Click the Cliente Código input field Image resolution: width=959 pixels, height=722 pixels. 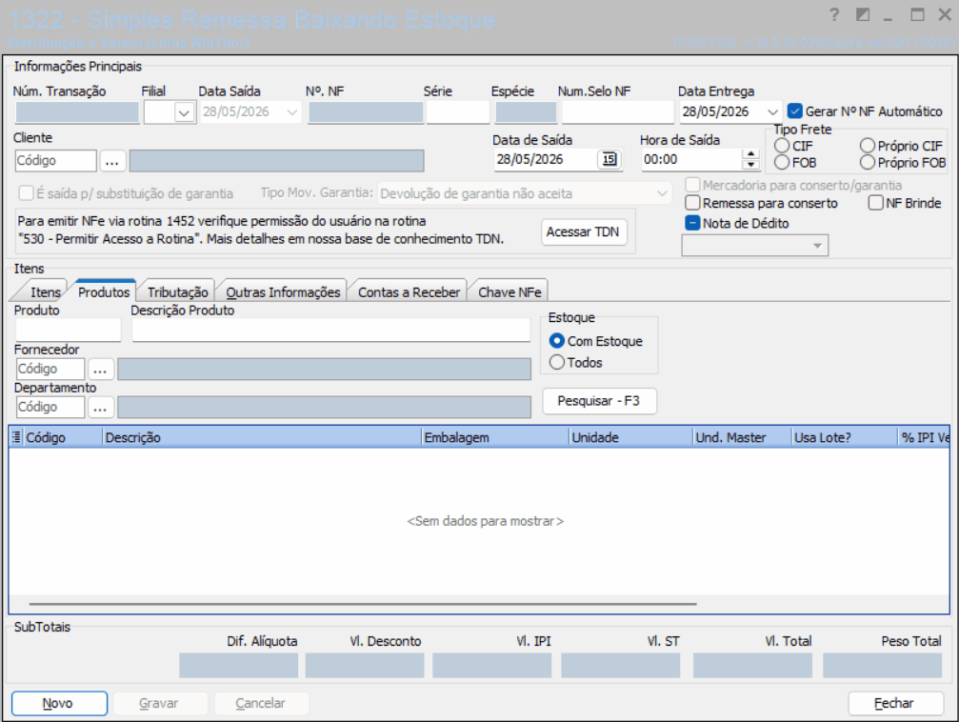pyautogui.click(x=55, y=161)
